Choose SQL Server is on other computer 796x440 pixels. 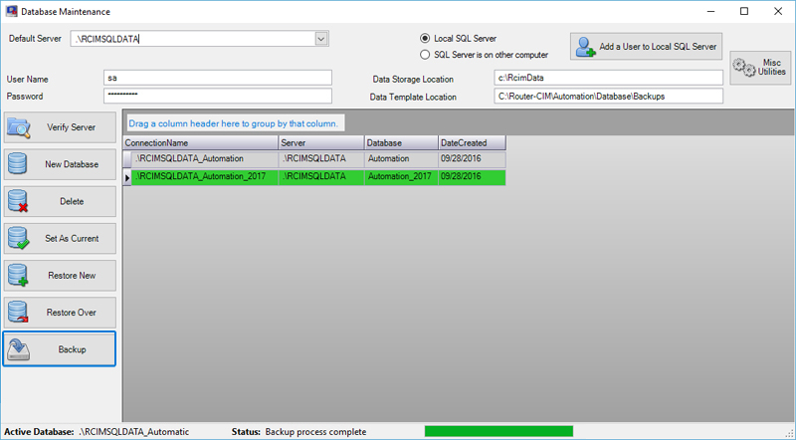tap(426, 55)
